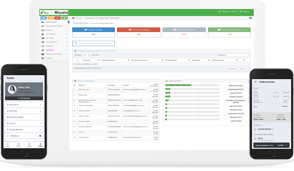Tap the back arrow on Order summary

256,82
